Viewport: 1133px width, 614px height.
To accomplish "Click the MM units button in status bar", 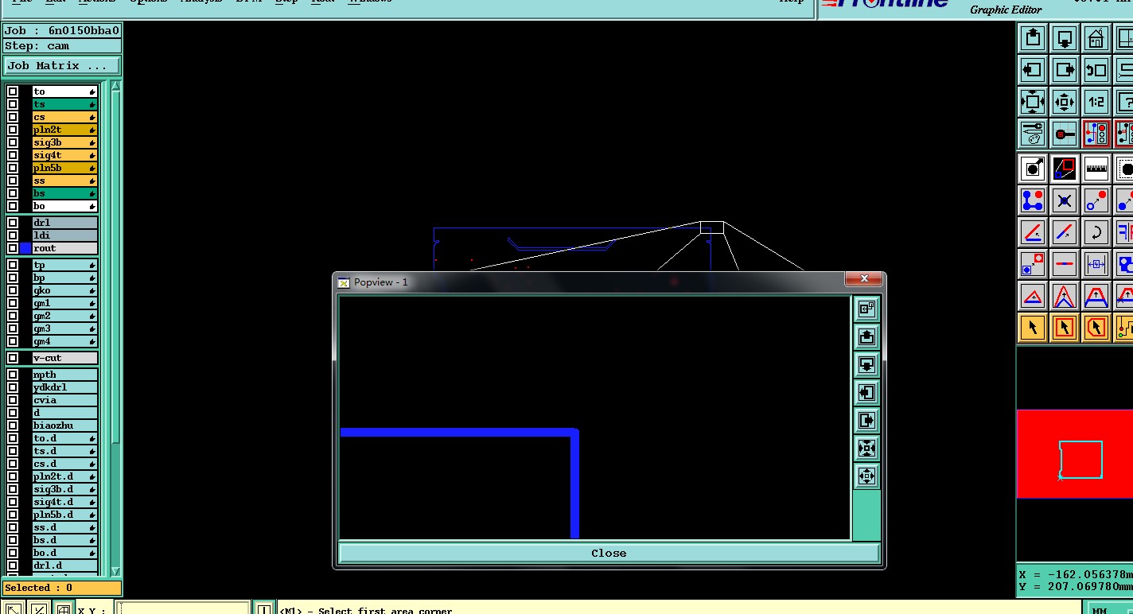I will (x=1100, y=610).
